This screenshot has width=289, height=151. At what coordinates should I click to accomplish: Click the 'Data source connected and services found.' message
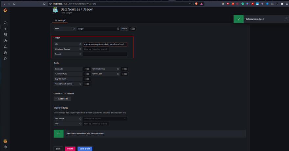[x=85, y=134]
